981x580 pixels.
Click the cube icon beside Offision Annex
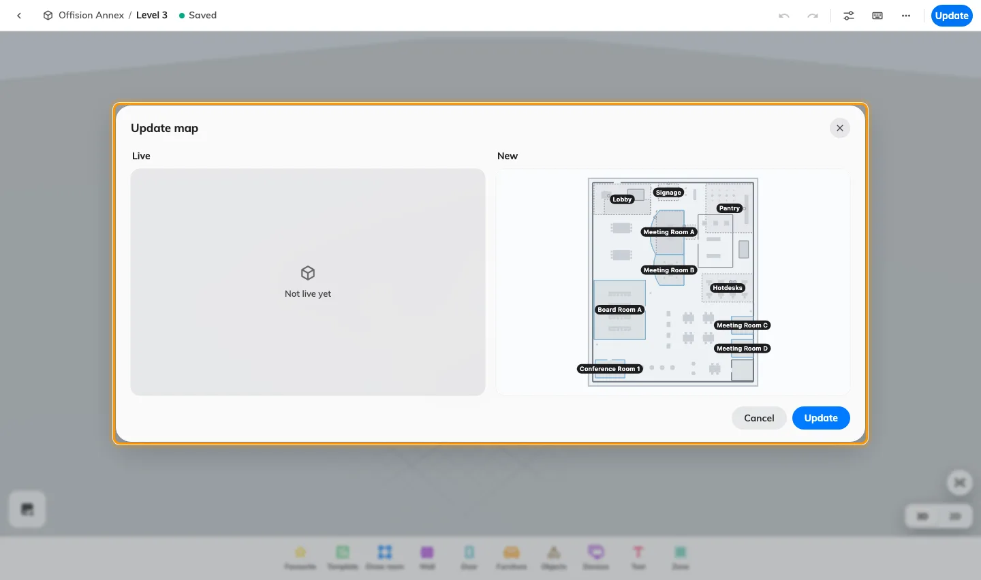[x=48, y=15]
